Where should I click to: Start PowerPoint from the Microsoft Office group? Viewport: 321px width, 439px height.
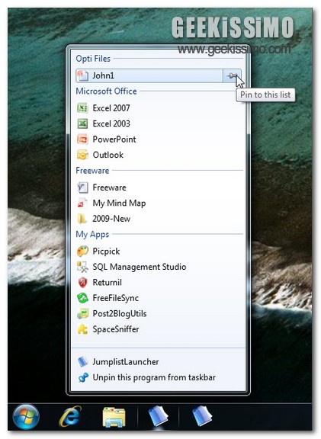coord(114,139)
